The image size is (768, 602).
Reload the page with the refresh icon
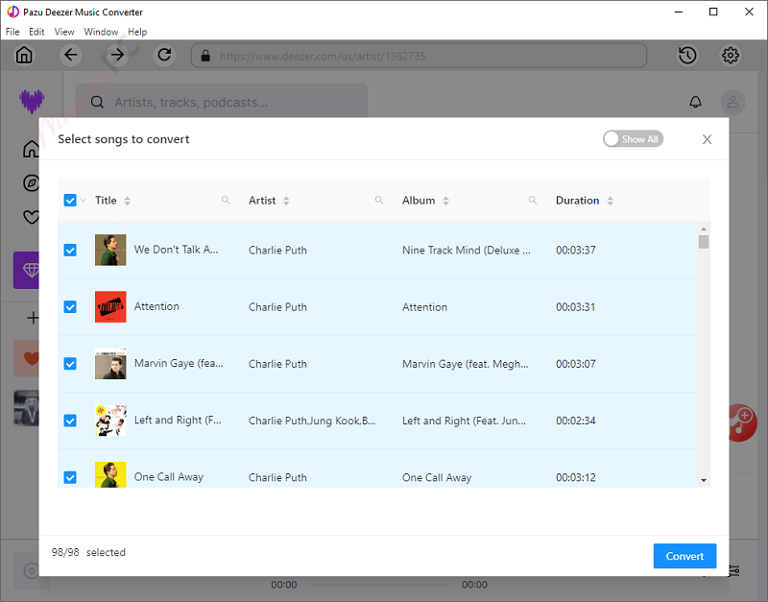click(x=164, y=55)
